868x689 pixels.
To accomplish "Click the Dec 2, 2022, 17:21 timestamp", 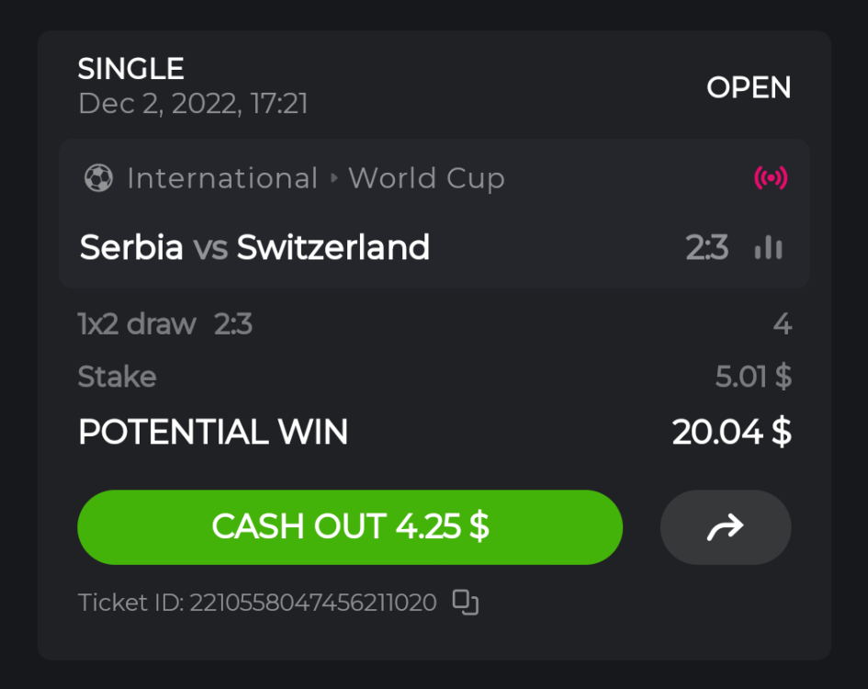I will 193,104.
